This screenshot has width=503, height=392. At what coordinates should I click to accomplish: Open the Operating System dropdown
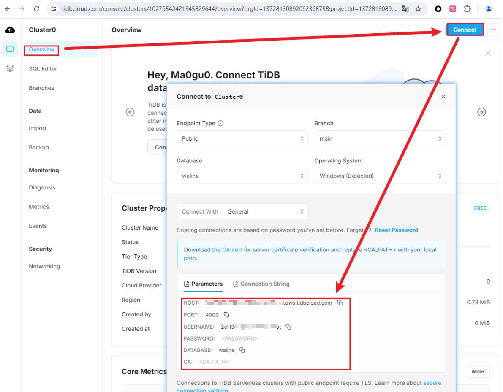(380, 176)
